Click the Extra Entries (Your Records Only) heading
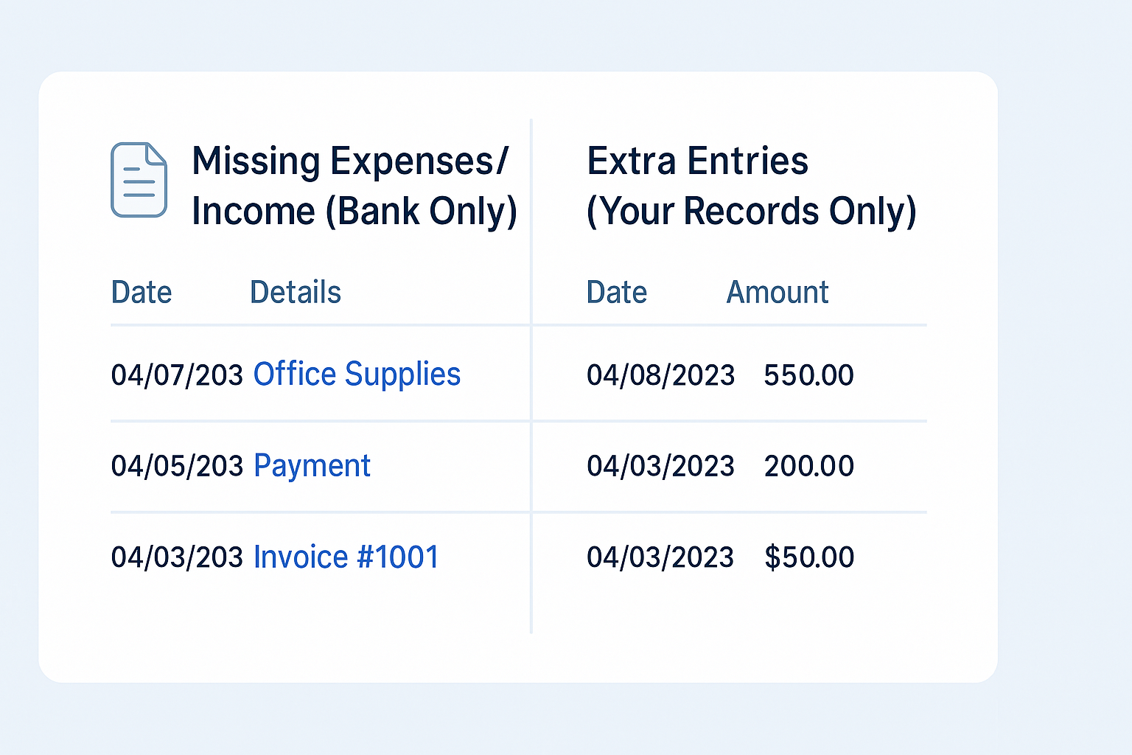The width and height of the screenshot is (1132, 755). [752, 186]
